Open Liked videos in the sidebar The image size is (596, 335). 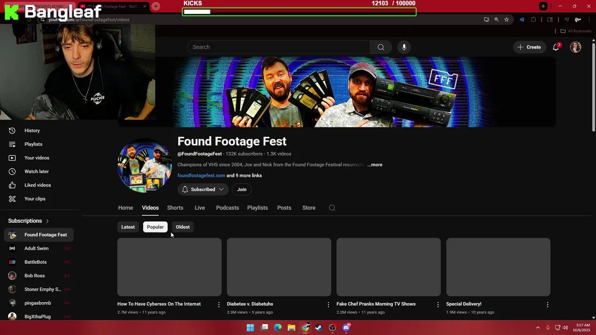point(39,185)
